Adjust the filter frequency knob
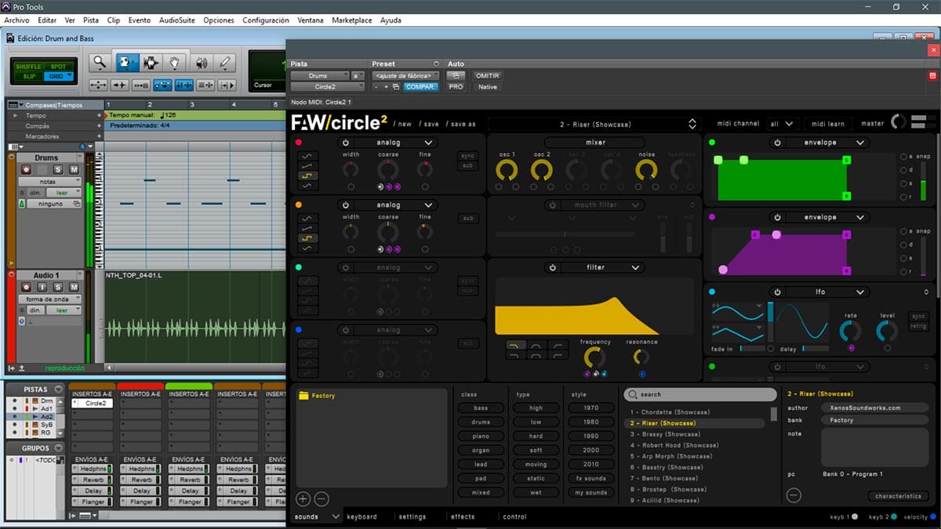941x529 pixels. [x=594, y=358]
